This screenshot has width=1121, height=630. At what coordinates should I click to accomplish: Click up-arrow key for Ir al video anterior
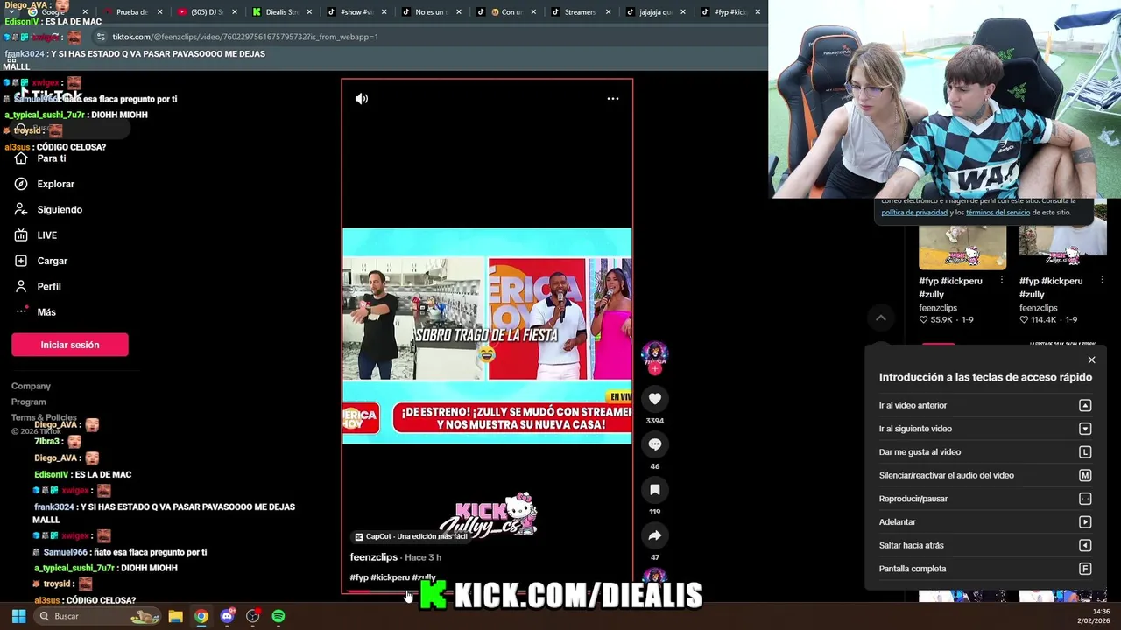click(x=1085, y=405)
